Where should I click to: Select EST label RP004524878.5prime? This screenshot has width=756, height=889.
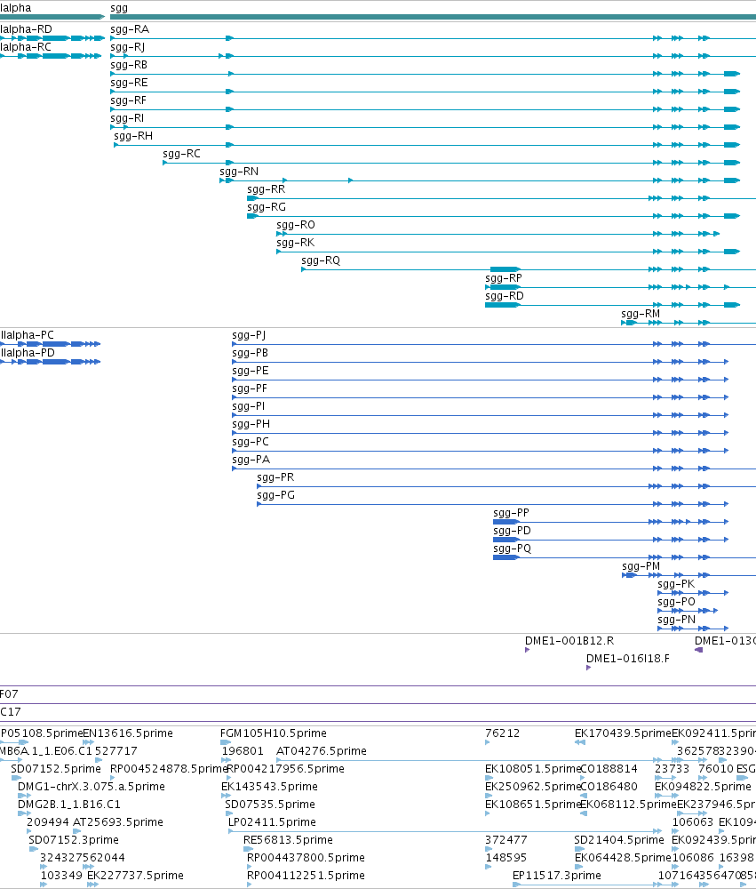point(168,769)
